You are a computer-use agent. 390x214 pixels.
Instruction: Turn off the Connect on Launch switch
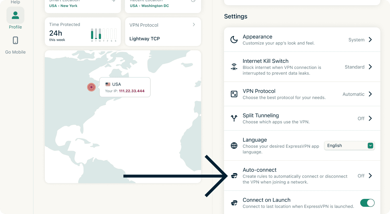(x=367, y=203)
